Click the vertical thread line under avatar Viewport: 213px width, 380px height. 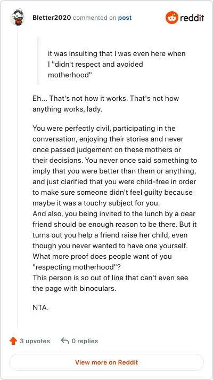[x=18, y=177]
